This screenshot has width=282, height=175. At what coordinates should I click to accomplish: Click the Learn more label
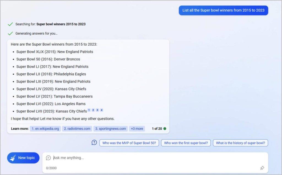point(20,129)
